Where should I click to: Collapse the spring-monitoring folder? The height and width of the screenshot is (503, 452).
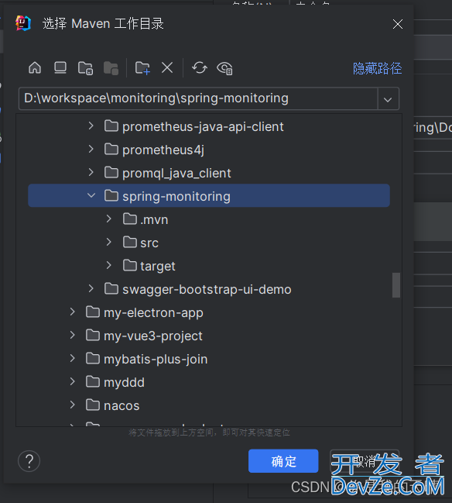point(91,195)
